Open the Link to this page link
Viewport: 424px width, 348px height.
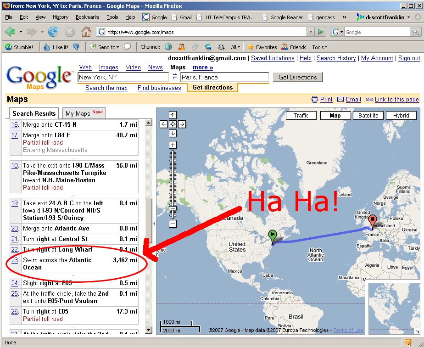click(396, 99)
